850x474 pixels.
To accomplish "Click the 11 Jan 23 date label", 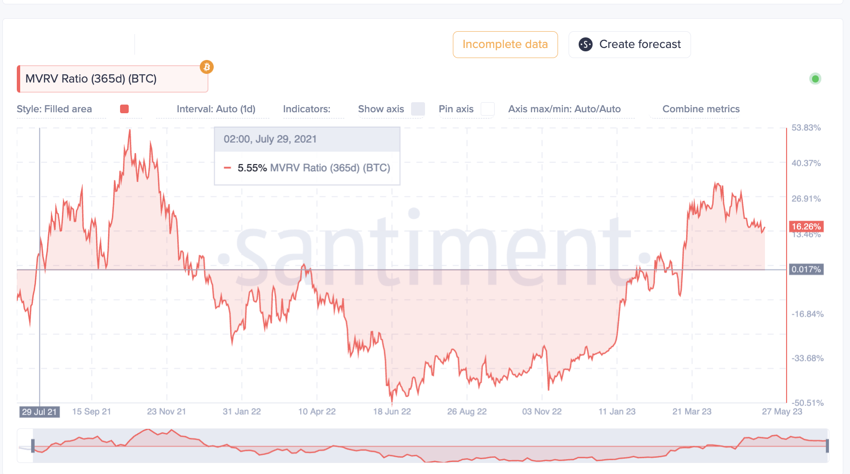I will click(617, 412).
